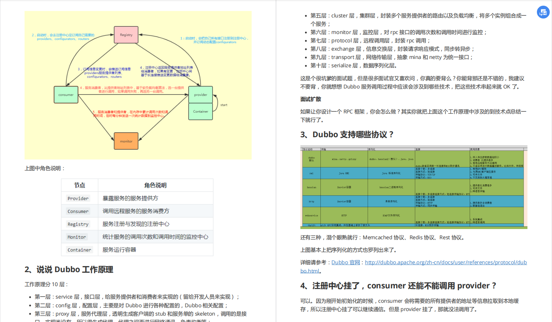Click the provider node in the diagram
Screen dimensions: 552x322
click(200, 94)
